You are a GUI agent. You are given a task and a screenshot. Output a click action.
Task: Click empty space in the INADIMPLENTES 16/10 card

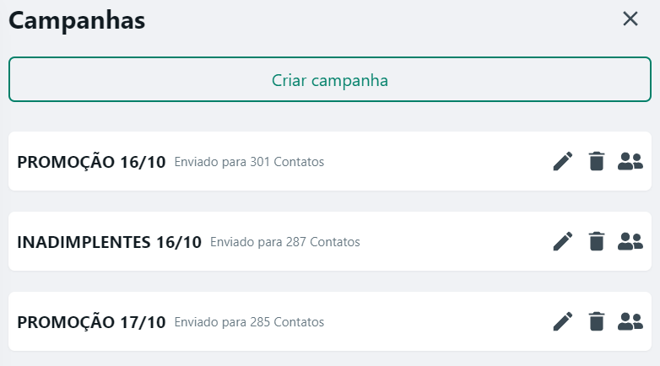pos(456,242)
